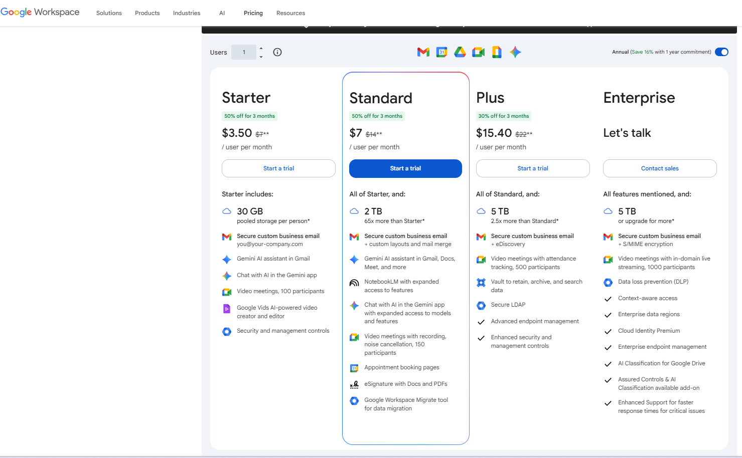Viewport: 742px width, 458px height.
Task: Click the cloud storage icon under Starter
Action: click(226, 211)
